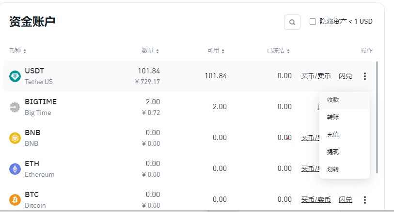Open 买币/卖币 link in ETH row

(x=310, y=169)
